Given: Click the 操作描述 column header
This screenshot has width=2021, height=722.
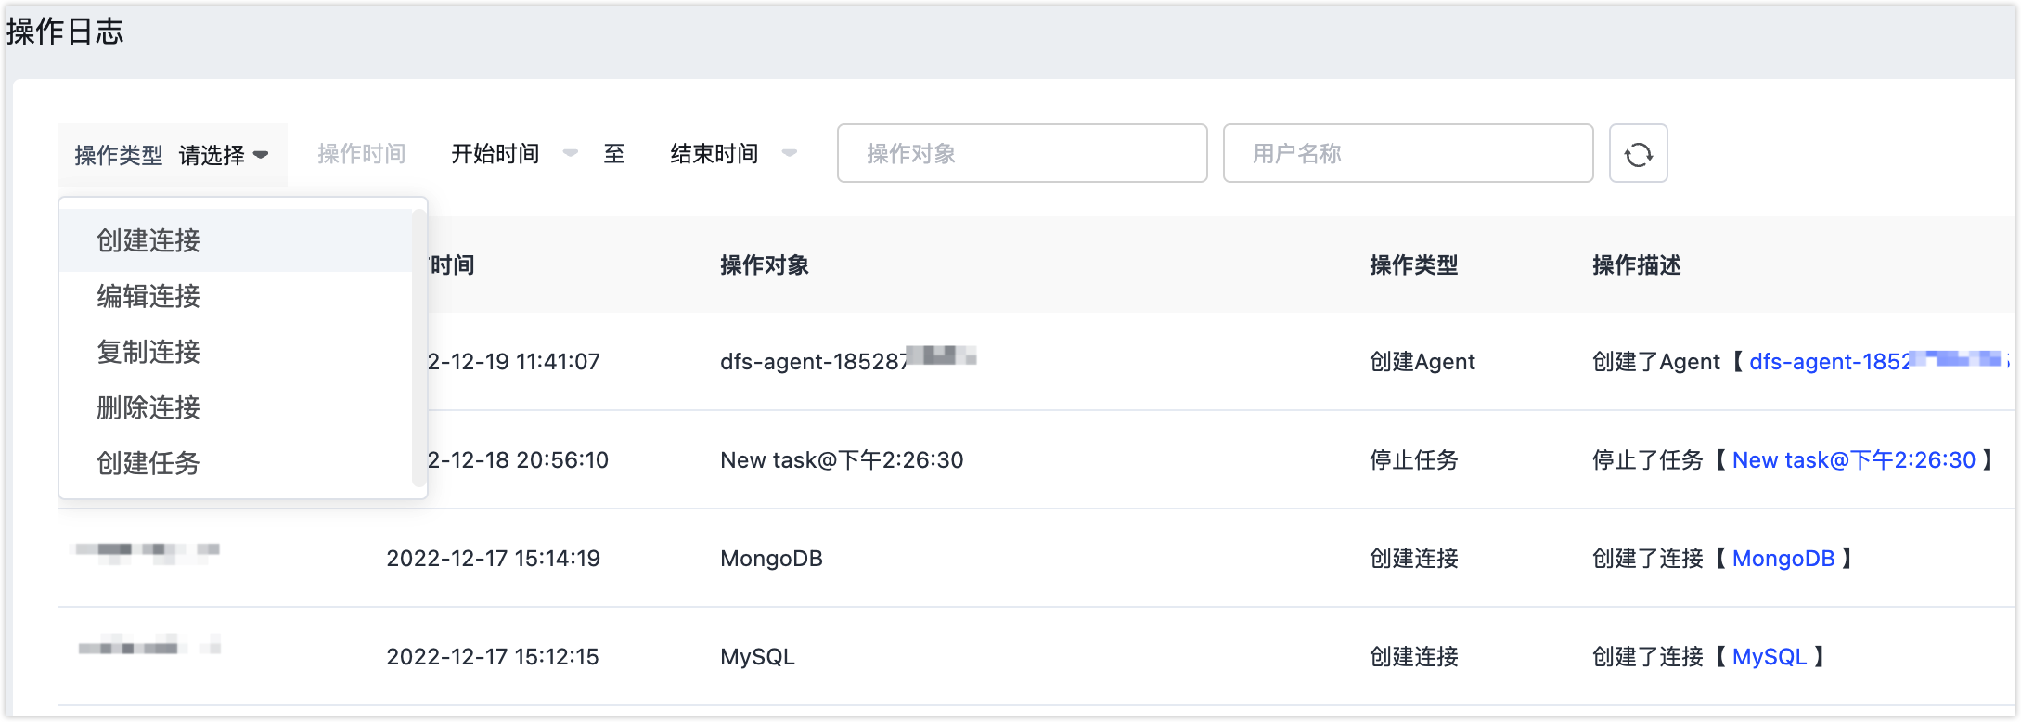Looking at the screenshot, I should [1636, 265].
